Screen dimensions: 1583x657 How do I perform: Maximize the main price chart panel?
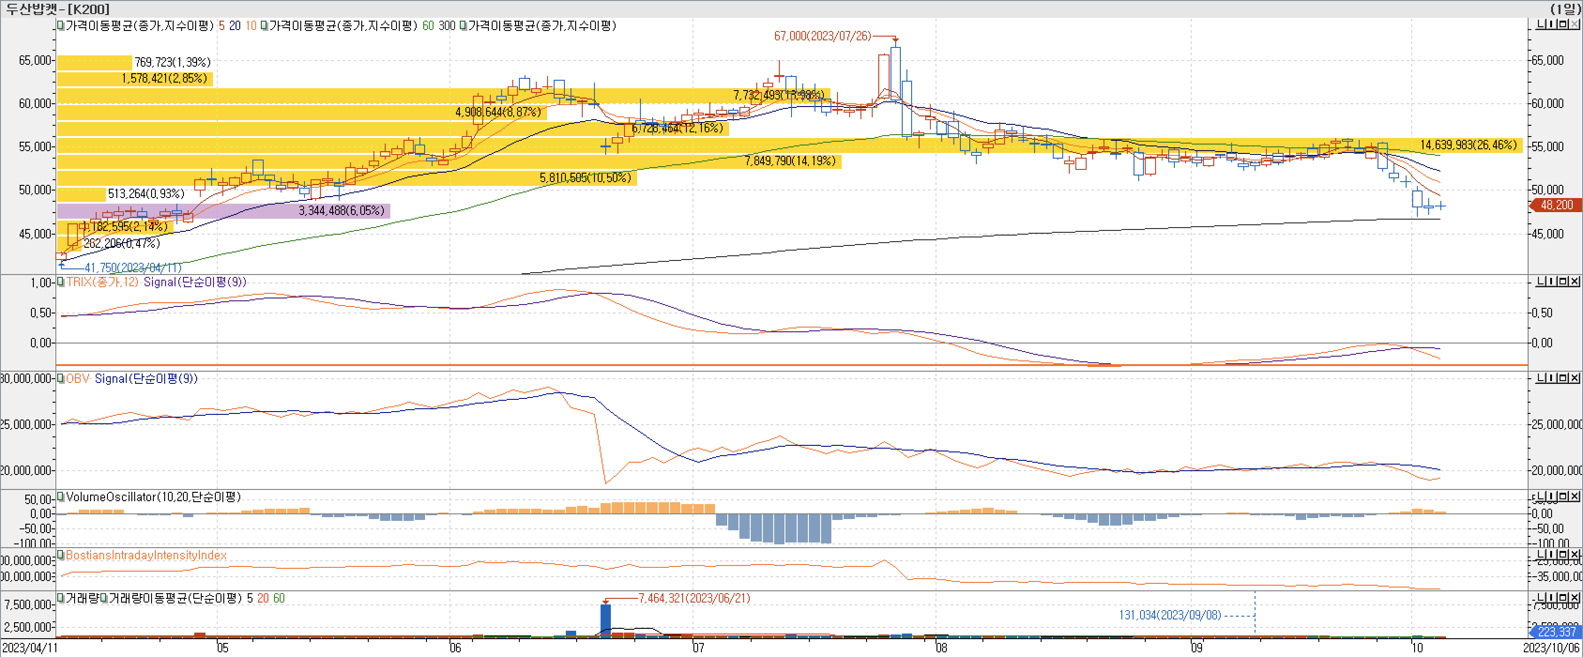pos(1563,24)
